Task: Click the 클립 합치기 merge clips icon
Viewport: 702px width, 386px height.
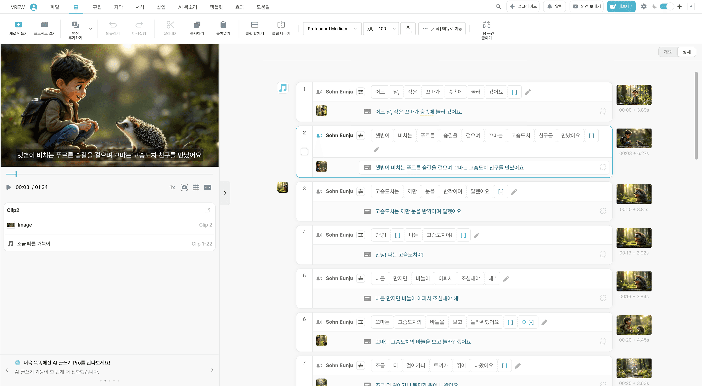Action: tap(254, 25)
